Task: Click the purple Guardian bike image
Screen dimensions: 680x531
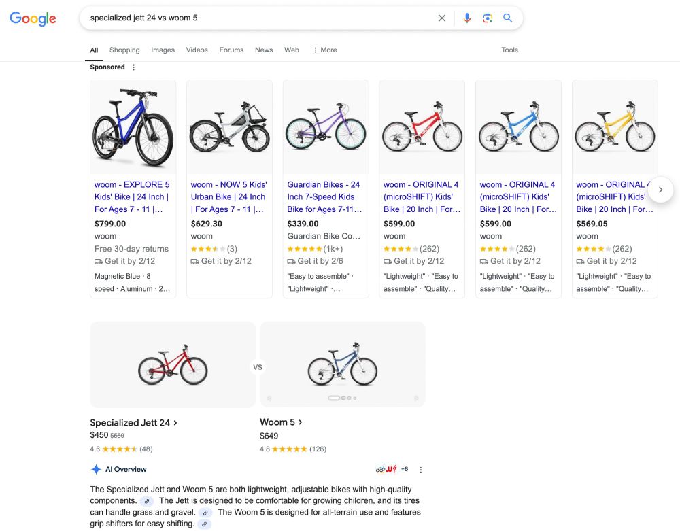Action: tap(326, 127)
